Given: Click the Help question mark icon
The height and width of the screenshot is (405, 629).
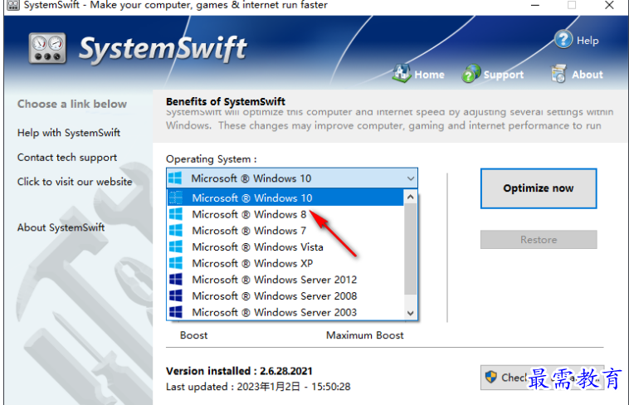Looking at the screenshot, I should point(563,39).
